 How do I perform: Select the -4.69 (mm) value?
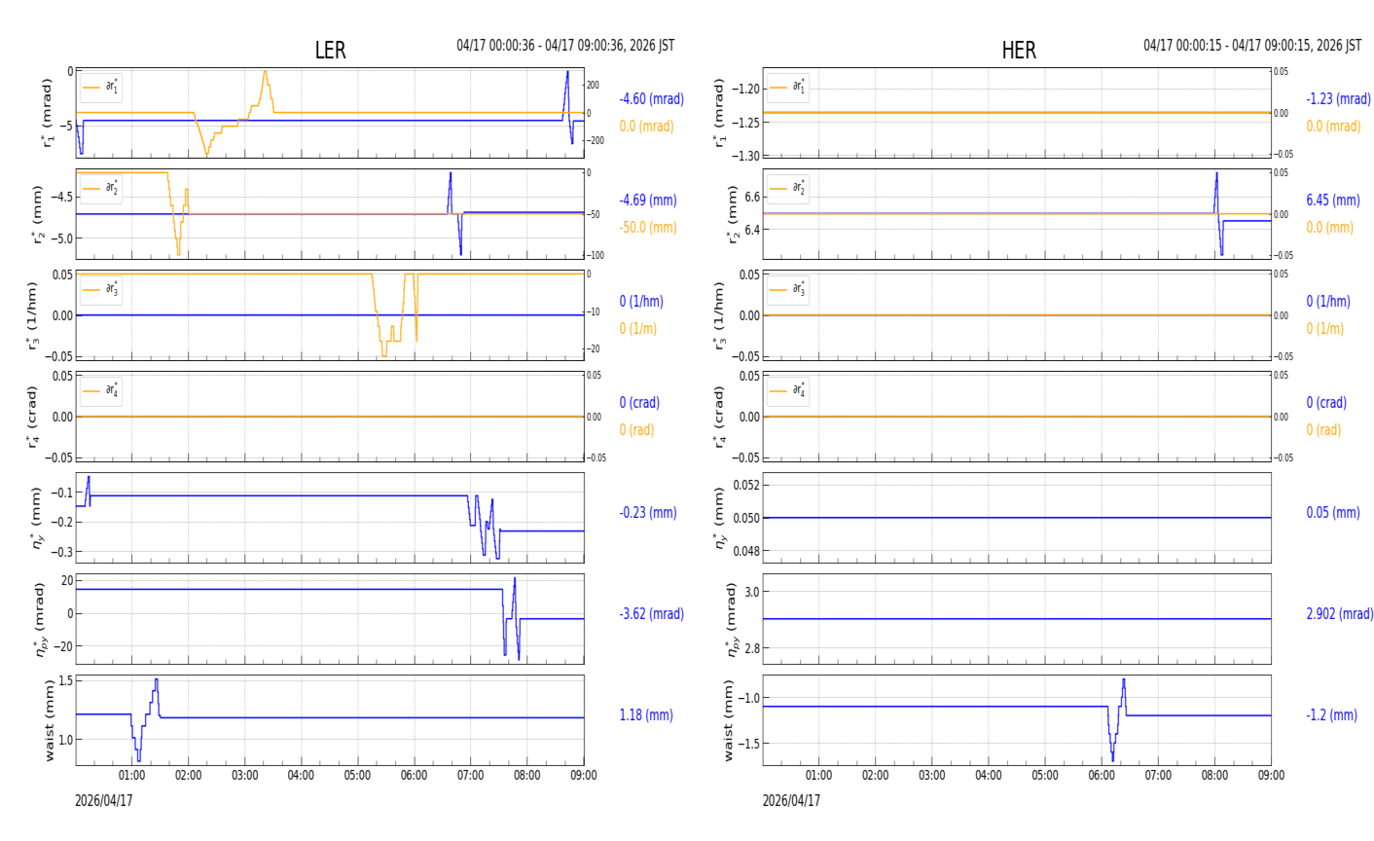[647, 201]
